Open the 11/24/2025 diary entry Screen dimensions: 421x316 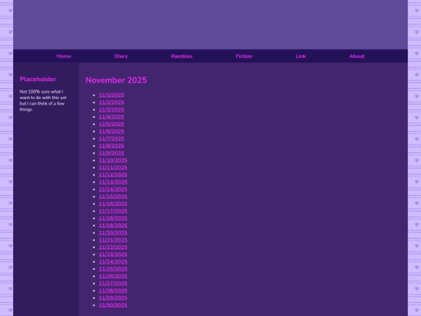tap(113, 261)
